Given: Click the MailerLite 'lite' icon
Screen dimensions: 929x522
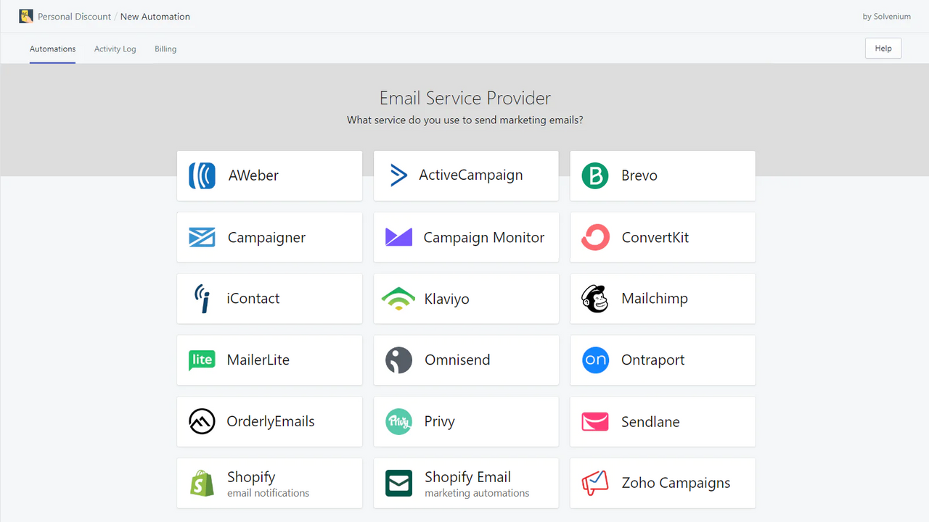Looking at the screenshot, I should pyautogui.click(x=202, y=360).
